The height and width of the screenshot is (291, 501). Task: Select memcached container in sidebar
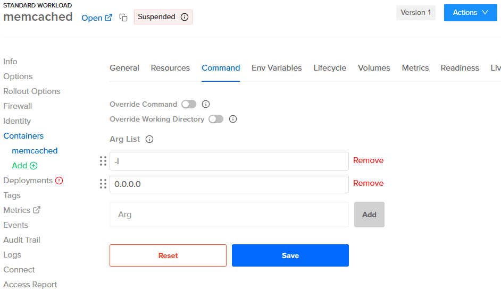click(x=35, y=151)
